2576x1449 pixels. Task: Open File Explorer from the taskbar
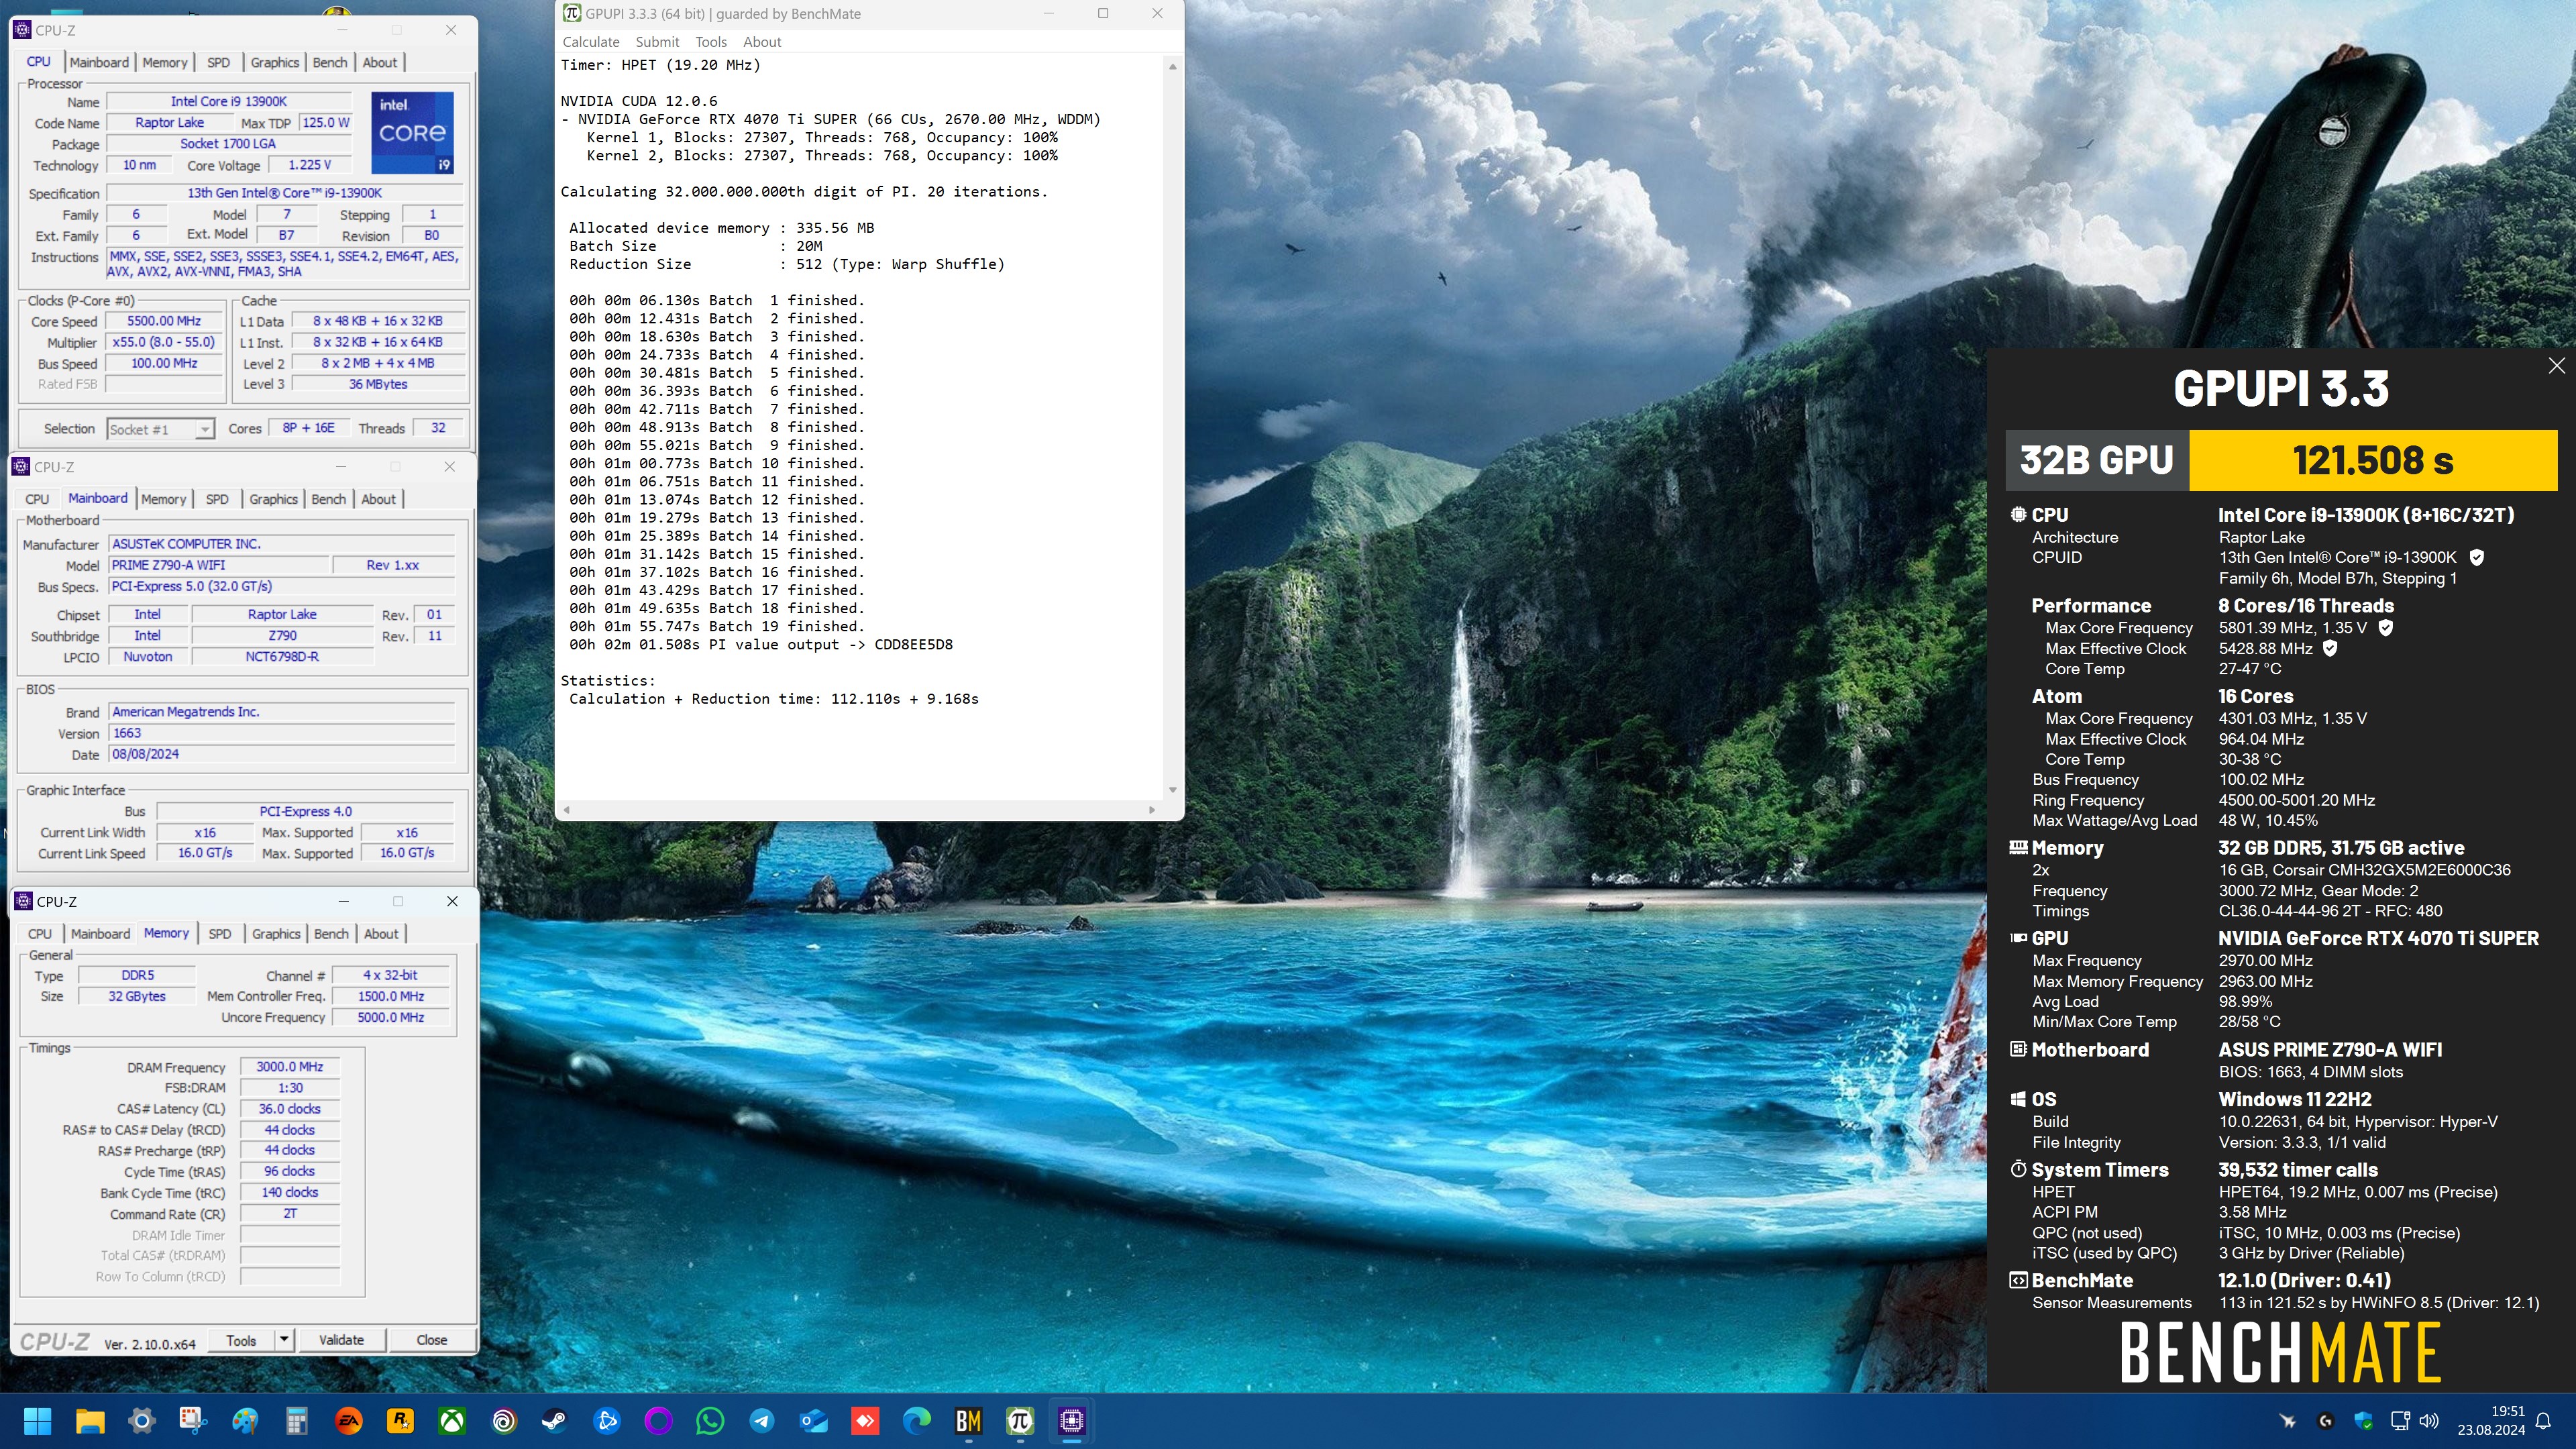point(90,1421)
